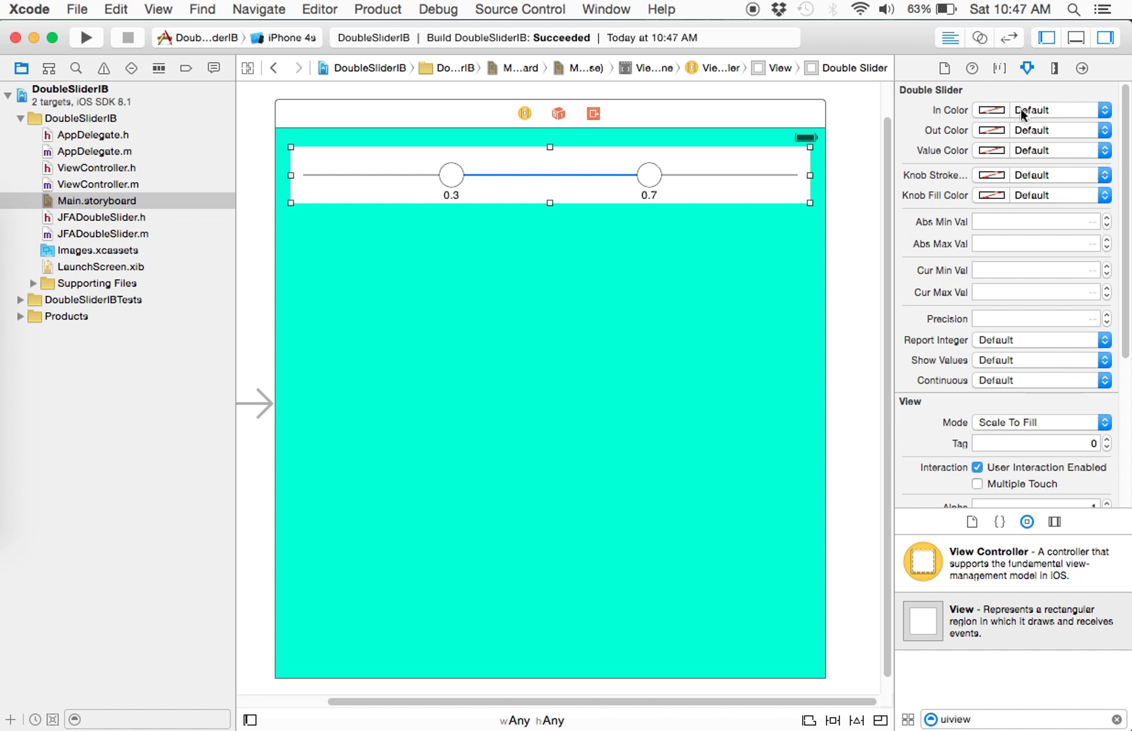Show the Attributes inspector

click(x=1027, y=68)
